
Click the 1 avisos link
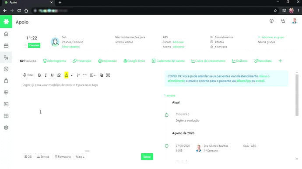(x=170, y=95)
